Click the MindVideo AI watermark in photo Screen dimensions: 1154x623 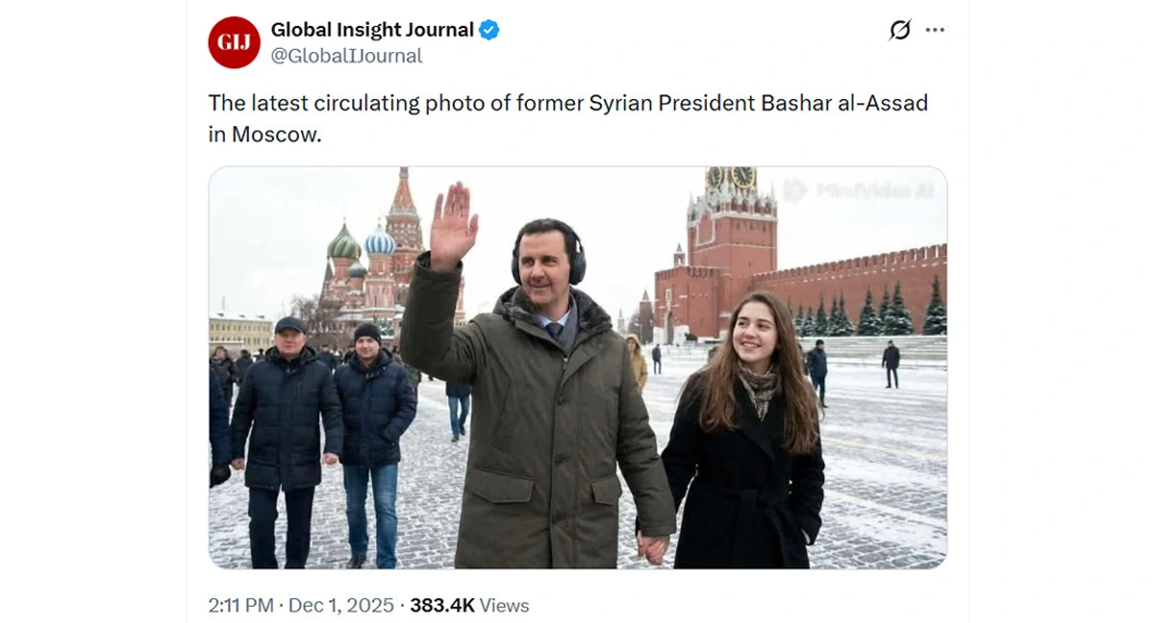point(859,190)
